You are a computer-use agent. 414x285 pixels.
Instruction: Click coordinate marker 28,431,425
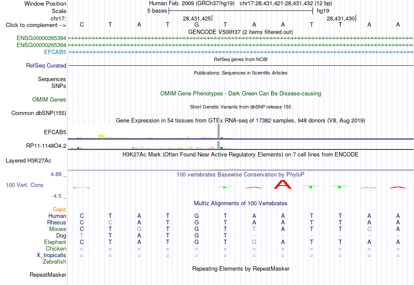(197, 18)
